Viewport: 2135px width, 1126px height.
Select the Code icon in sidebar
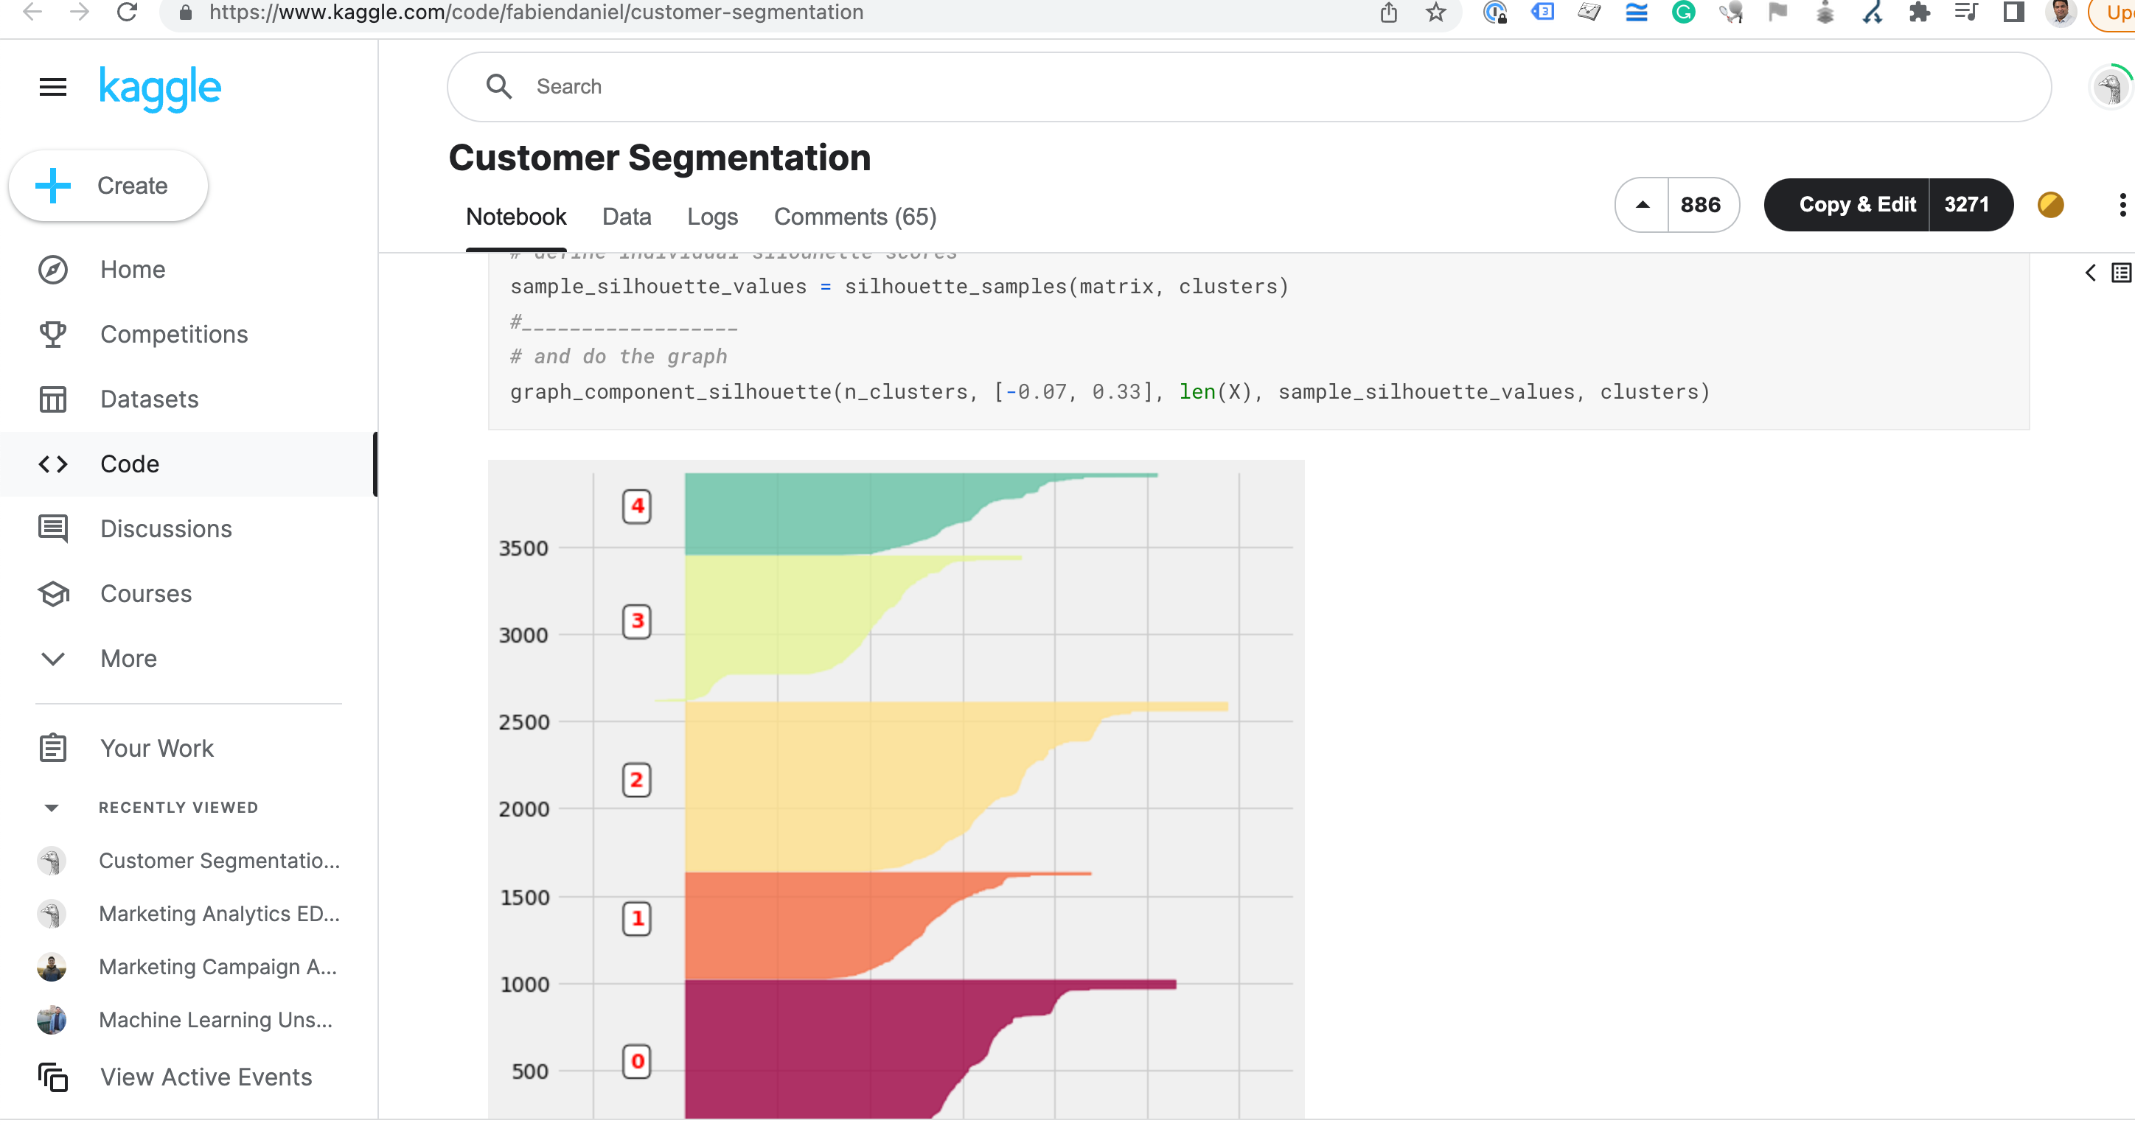pos(52,464)
